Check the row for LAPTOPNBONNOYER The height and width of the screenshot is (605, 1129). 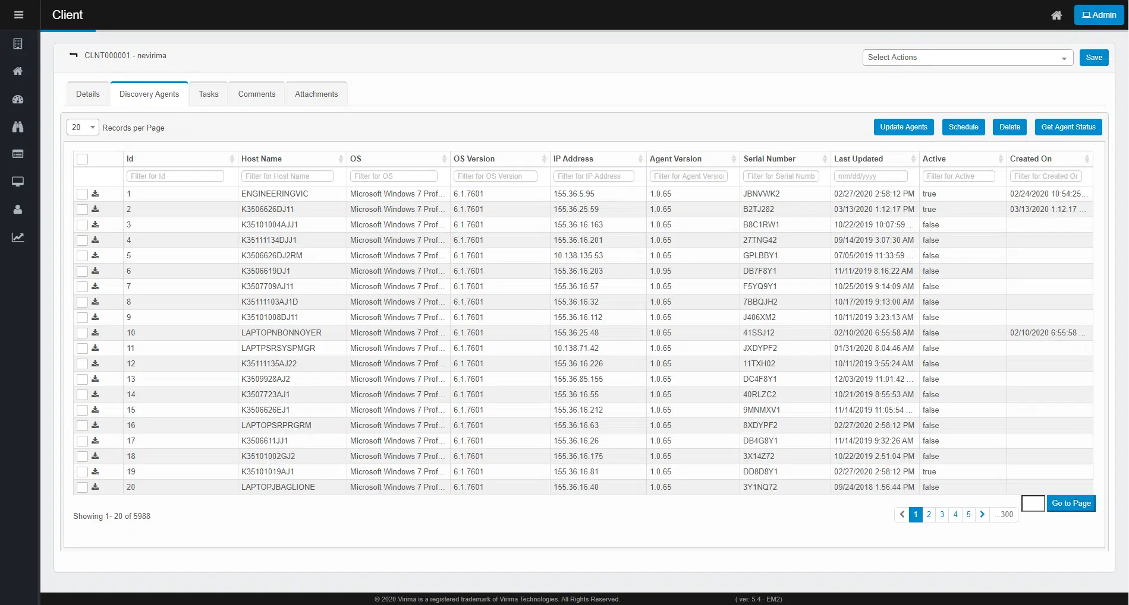(83, 333)
